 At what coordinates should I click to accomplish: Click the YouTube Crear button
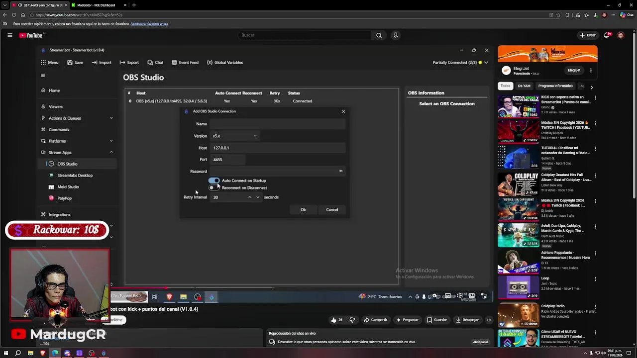[588, 35]
